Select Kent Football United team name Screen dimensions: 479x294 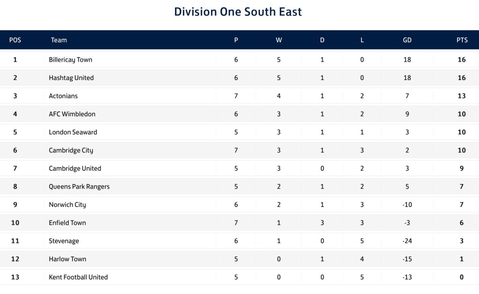tap(78, 277)
